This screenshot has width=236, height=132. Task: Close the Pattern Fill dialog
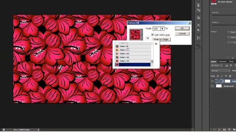point(190,23)
